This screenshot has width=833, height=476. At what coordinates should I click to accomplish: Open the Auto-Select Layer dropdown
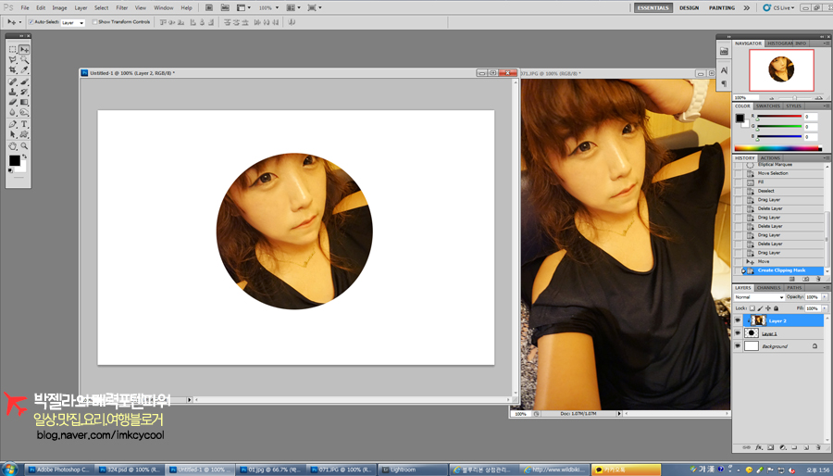(x=73, y=22)
